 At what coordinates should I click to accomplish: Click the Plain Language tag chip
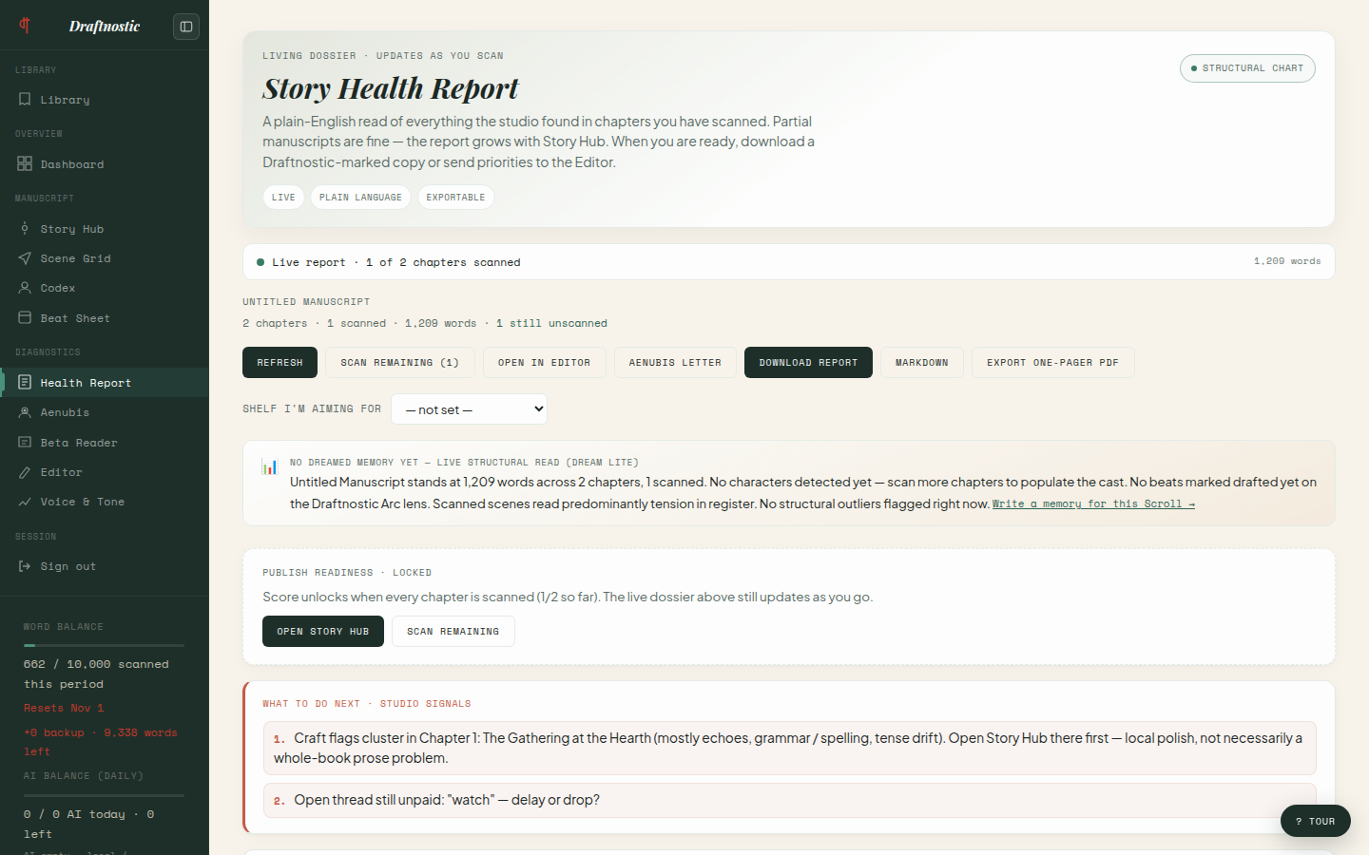[x=360, y=197]
